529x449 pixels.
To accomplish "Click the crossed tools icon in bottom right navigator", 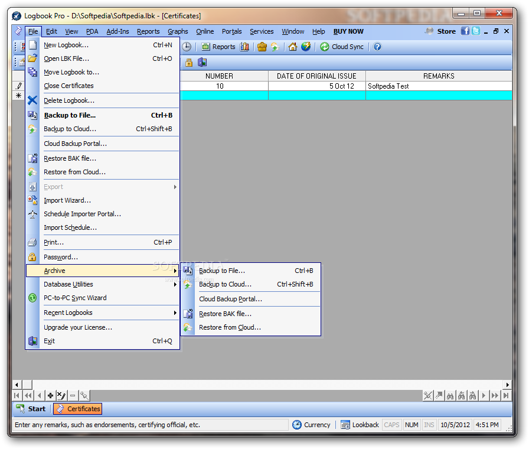I will (428, 395).
